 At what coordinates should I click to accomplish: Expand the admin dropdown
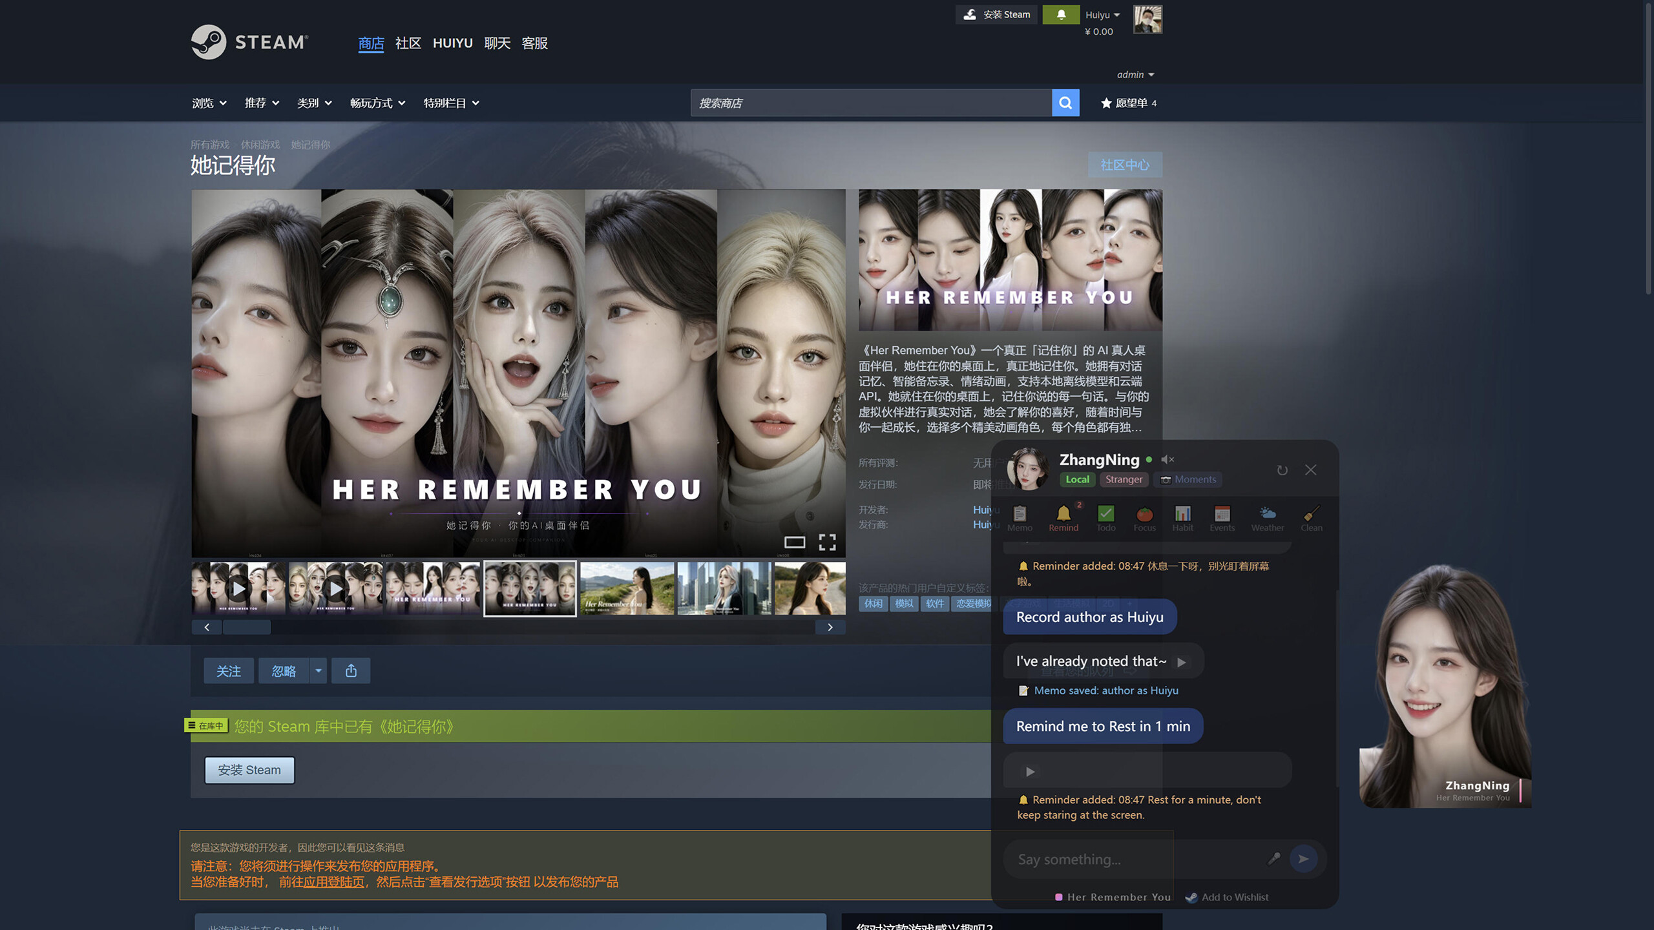click(1135, 75)
